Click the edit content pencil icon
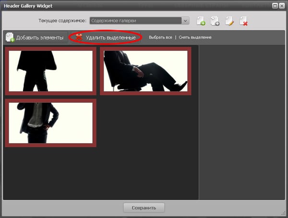Image resolution: width=288 pixels, height=218 pixels. point(229,21)
